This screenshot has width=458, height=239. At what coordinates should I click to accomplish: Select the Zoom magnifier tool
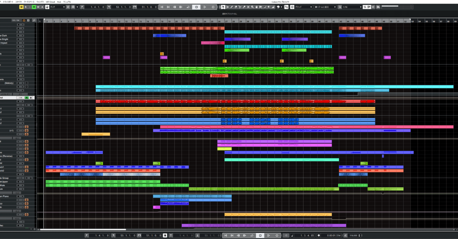tap(252, 7)
